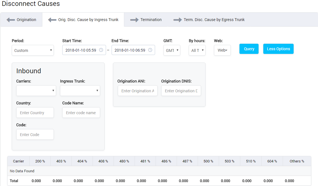Expand the Carriers dropdown
The height and width of the screenshot is (186, 318).
pyautogui.click(x=36, y=91)
